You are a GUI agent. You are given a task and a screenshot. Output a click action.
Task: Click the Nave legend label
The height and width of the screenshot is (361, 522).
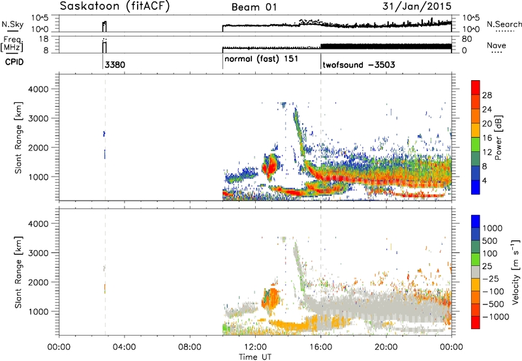click(496, 46)
